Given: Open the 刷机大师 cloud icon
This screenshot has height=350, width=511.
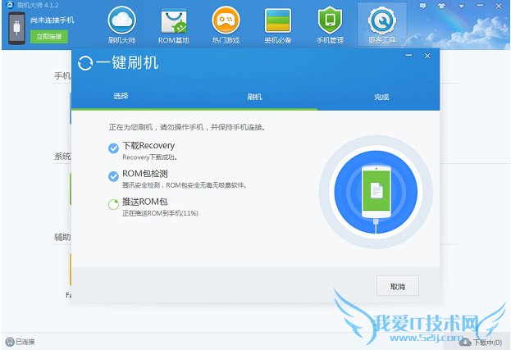Looking at the screenshot, I should pyautogui.click(x=121, y=20).
